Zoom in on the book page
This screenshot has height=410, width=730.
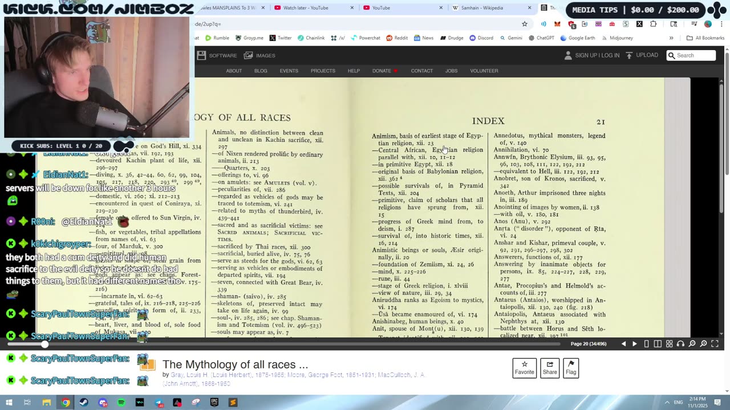point(703,344)
